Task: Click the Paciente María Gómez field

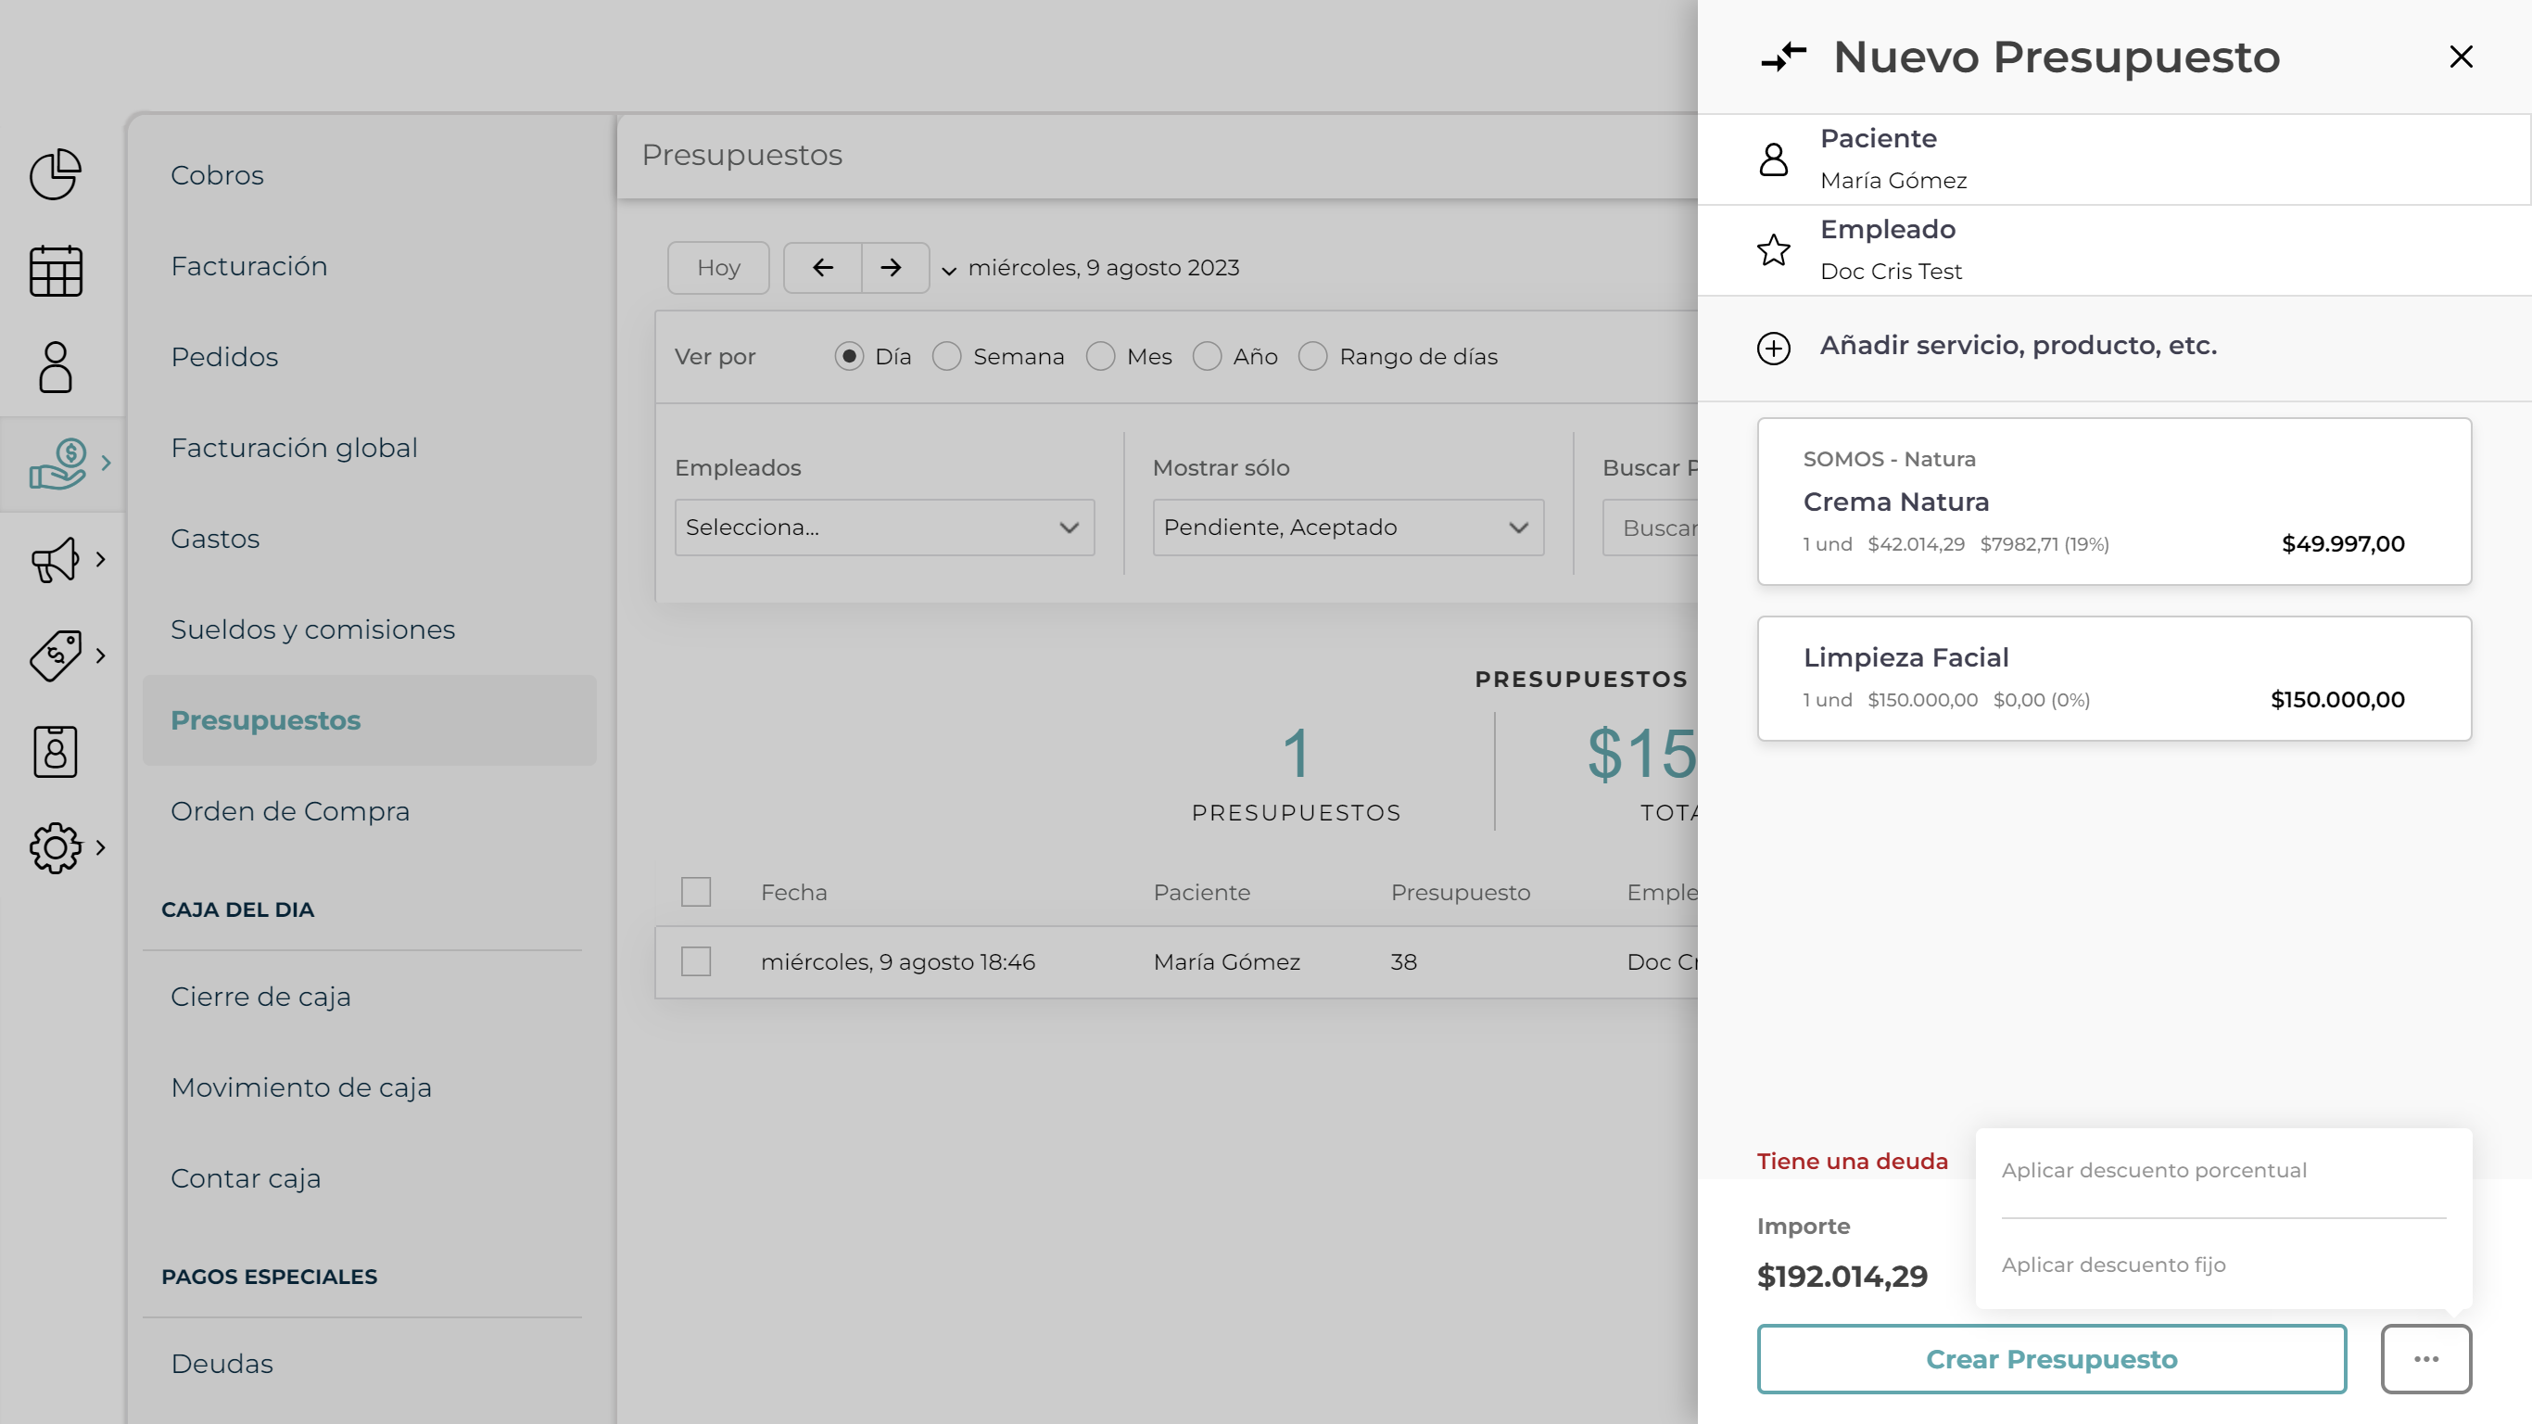Action: [x=2113, y=159]
